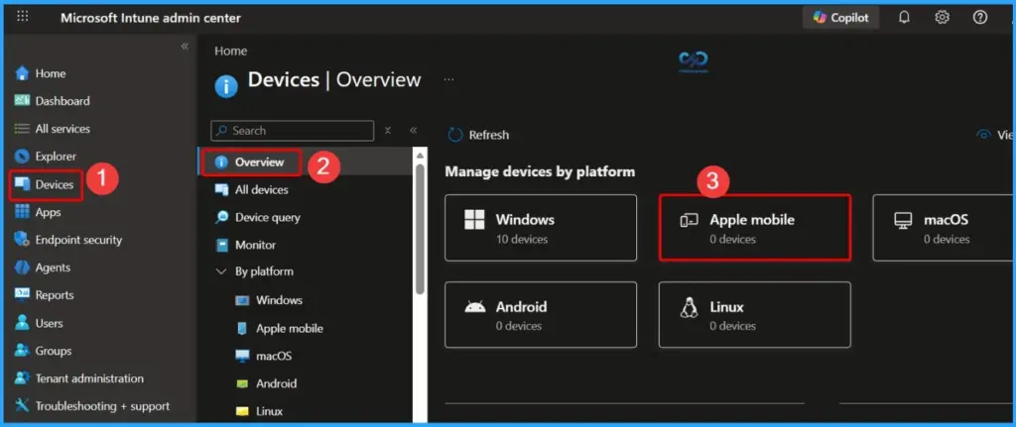Click the Home icon in sidebar

[22, 73]
